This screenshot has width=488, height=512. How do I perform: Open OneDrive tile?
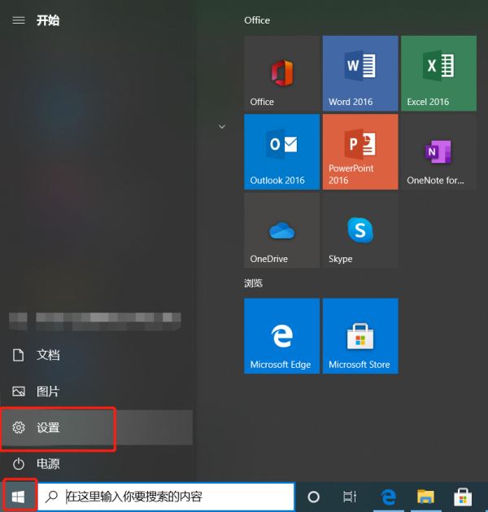click(x=282, y=230)
